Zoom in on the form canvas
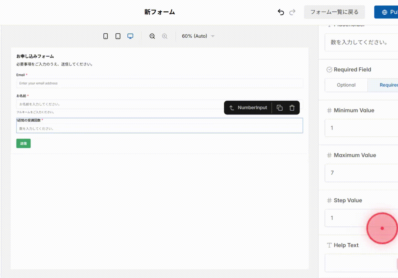 click(164, 36)
